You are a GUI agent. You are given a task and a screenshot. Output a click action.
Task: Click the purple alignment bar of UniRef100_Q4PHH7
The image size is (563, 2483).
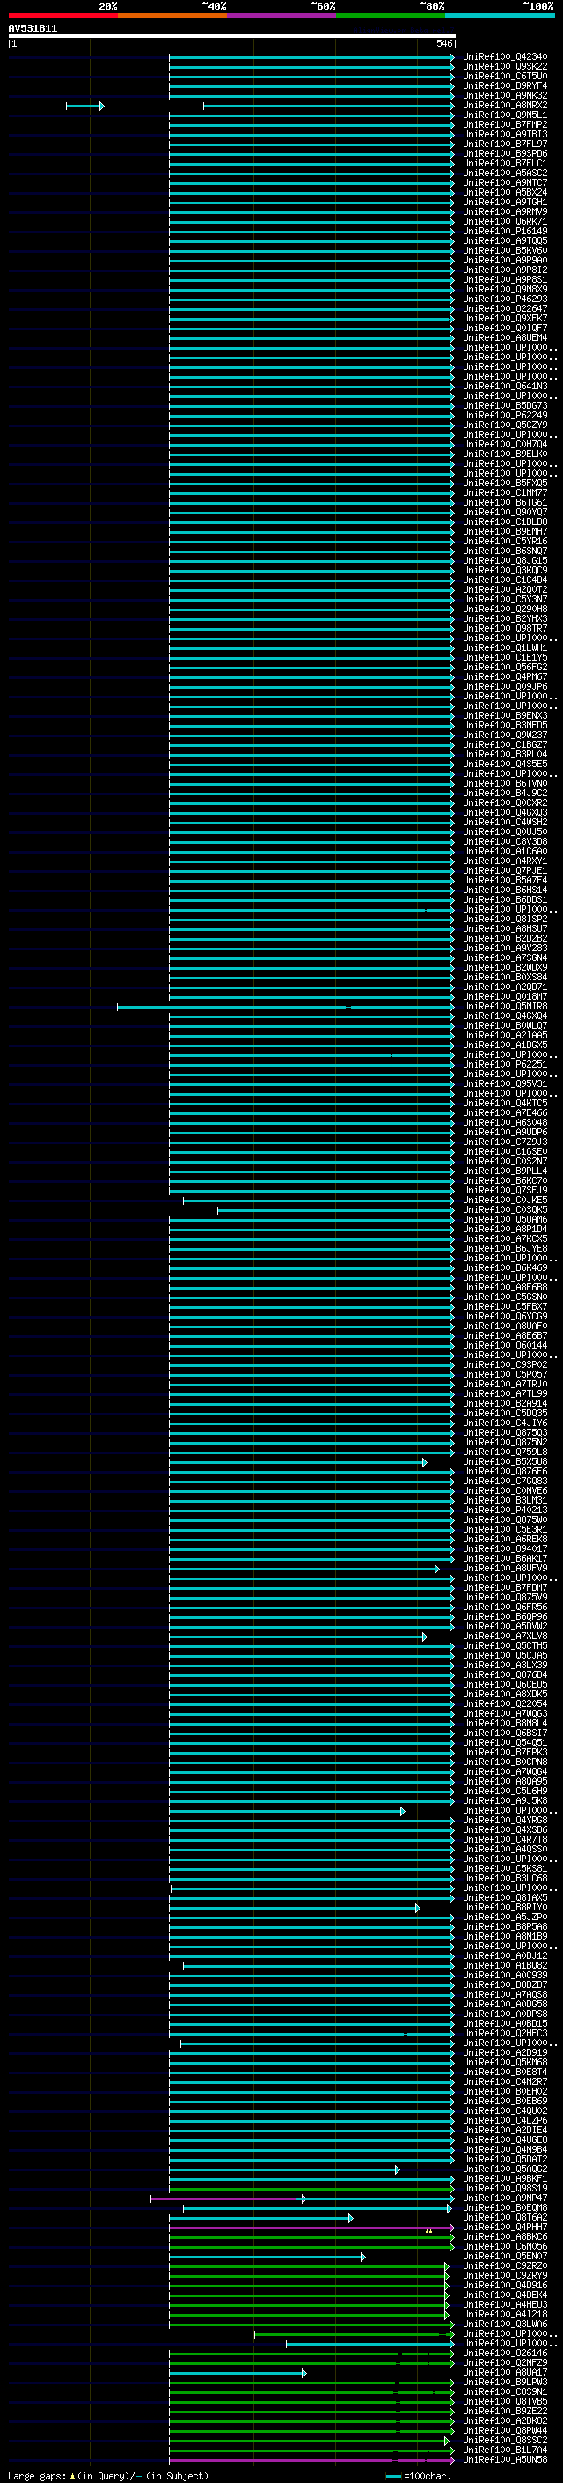click(311, 2228)
